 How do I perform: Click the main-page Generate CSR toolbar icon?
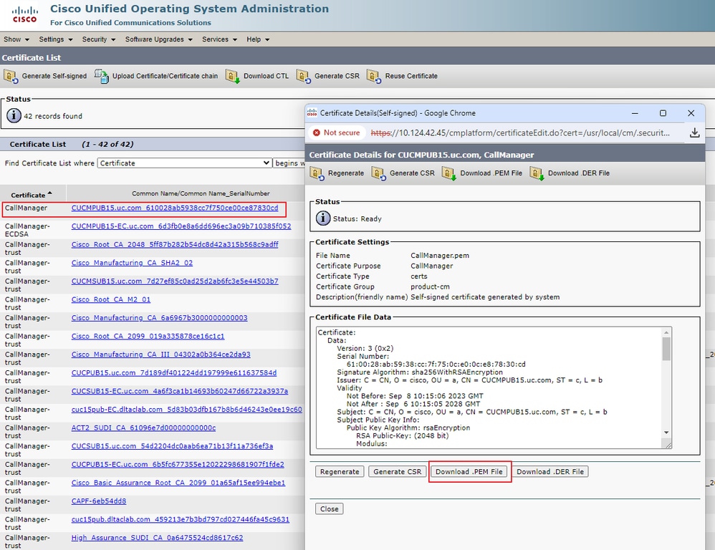(x=303, y=76)
